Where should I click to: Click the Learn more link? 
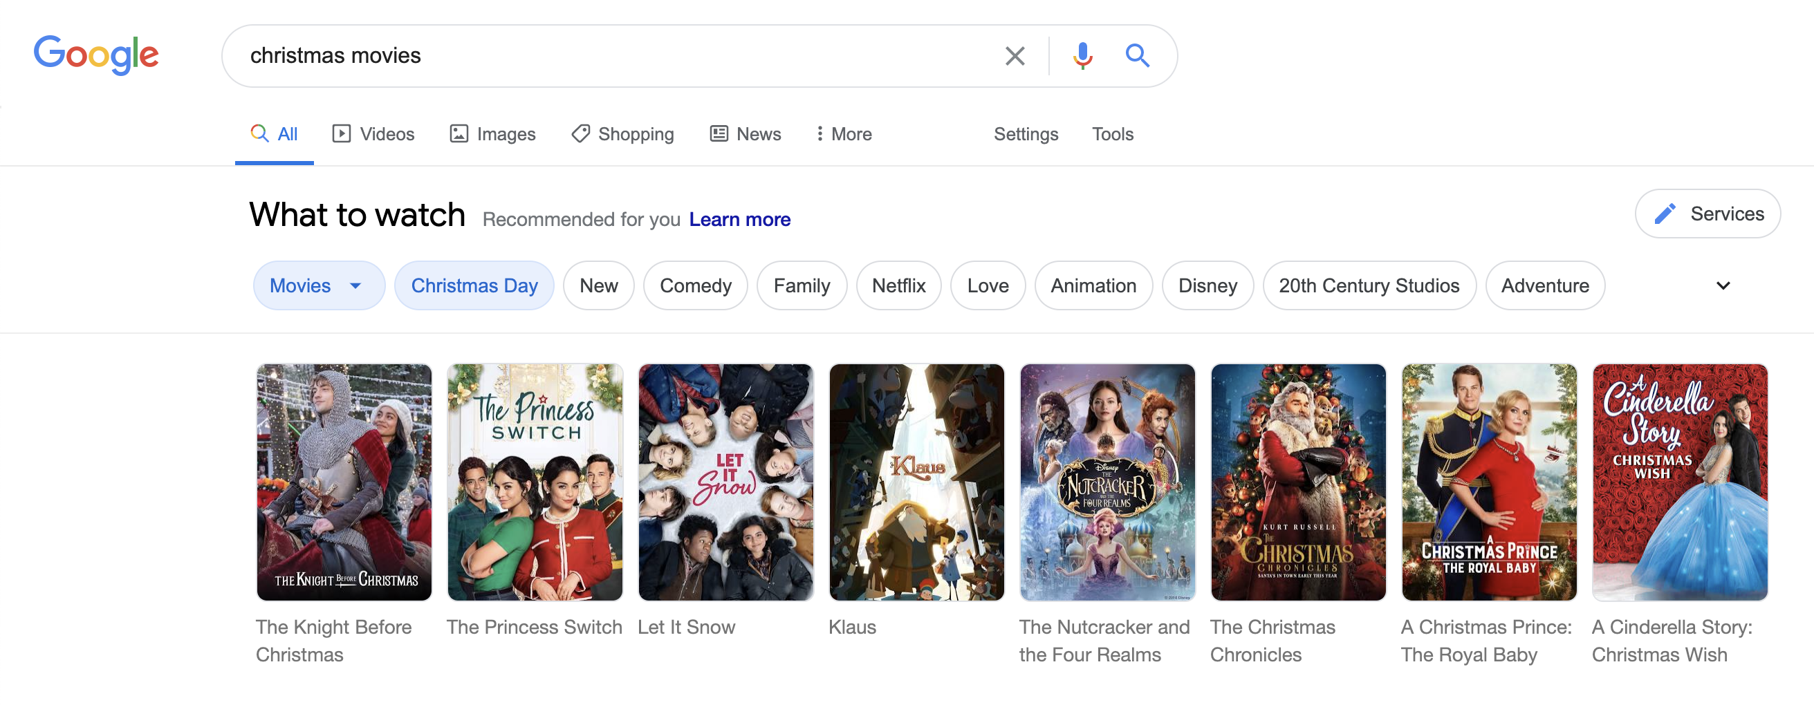click(739, 220)
